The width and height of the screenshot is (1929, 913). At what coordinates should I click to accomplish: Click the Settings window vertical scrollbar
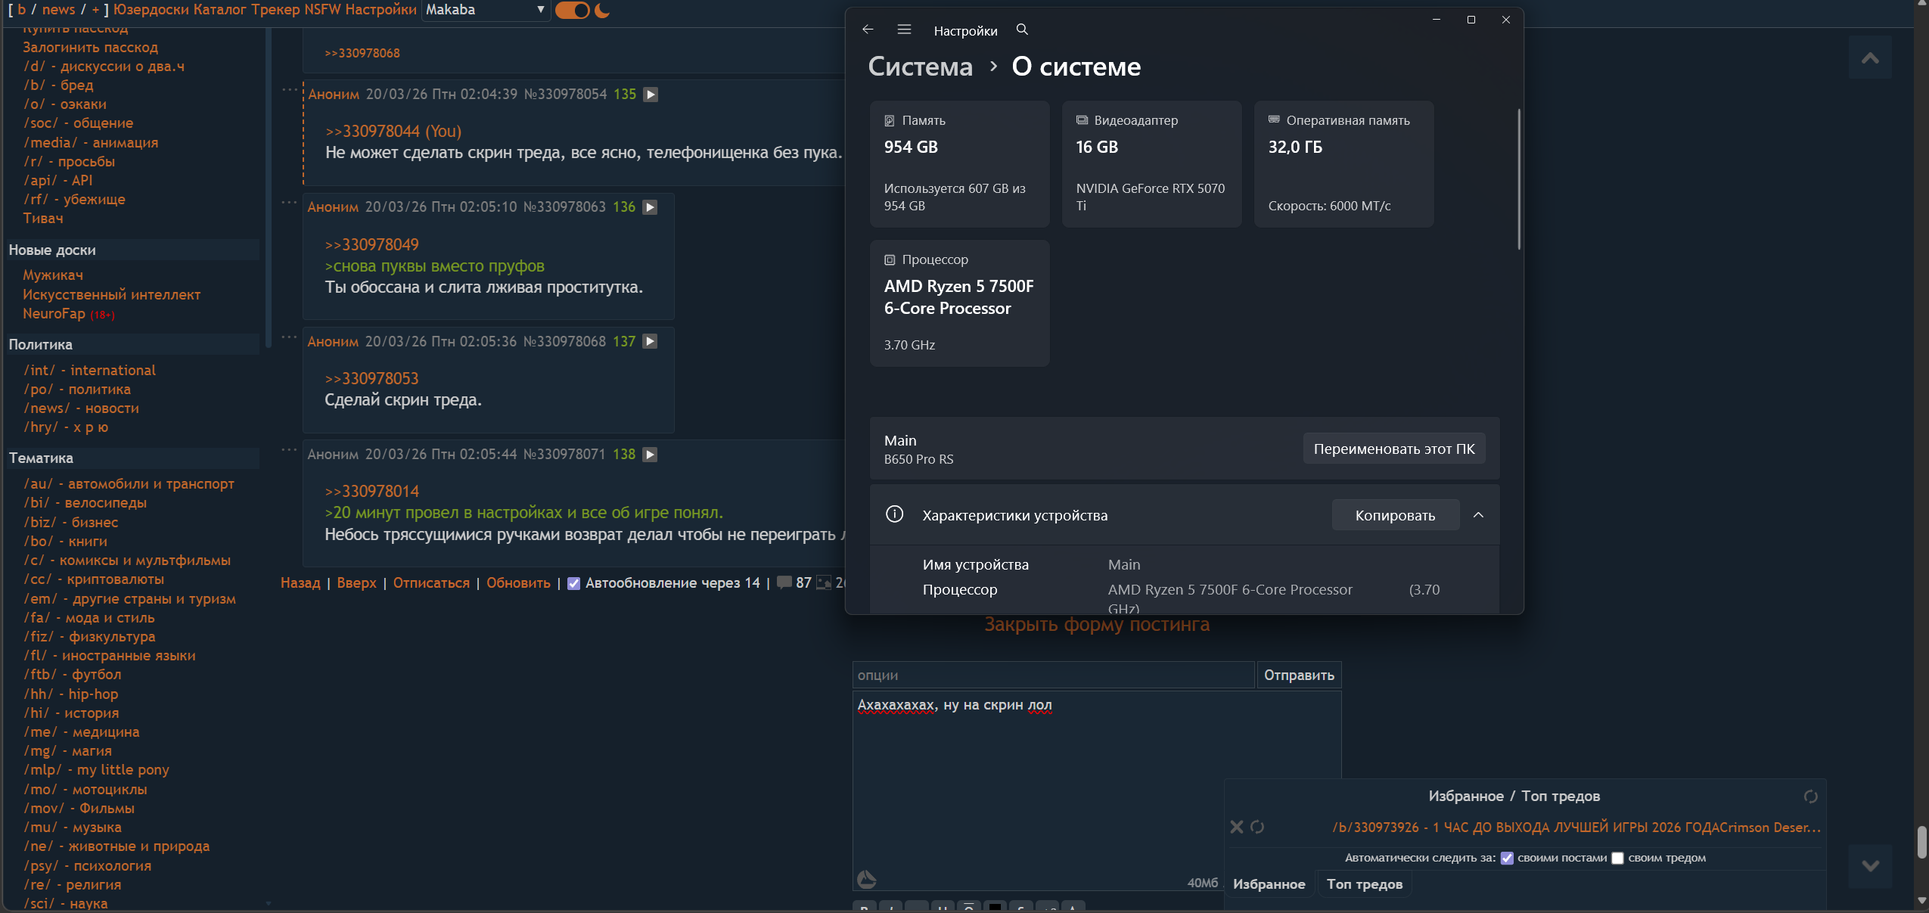click(x=1518, y=179)
